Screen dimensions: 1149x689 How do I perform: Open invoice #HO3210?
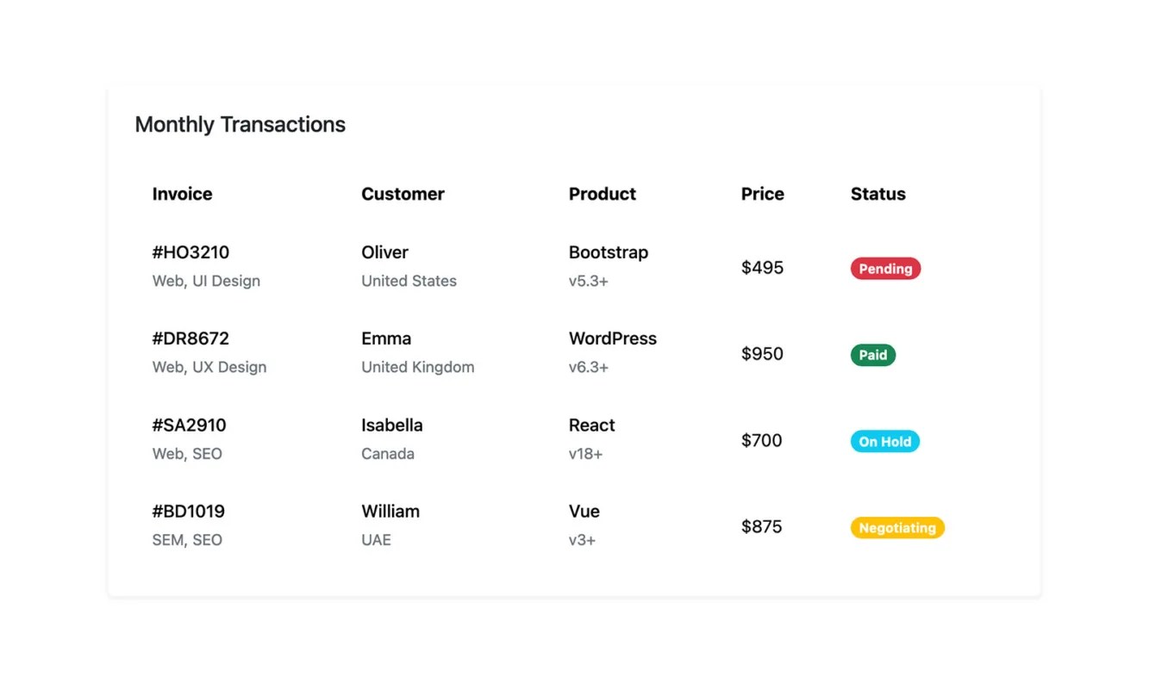[x=190, y=252]
